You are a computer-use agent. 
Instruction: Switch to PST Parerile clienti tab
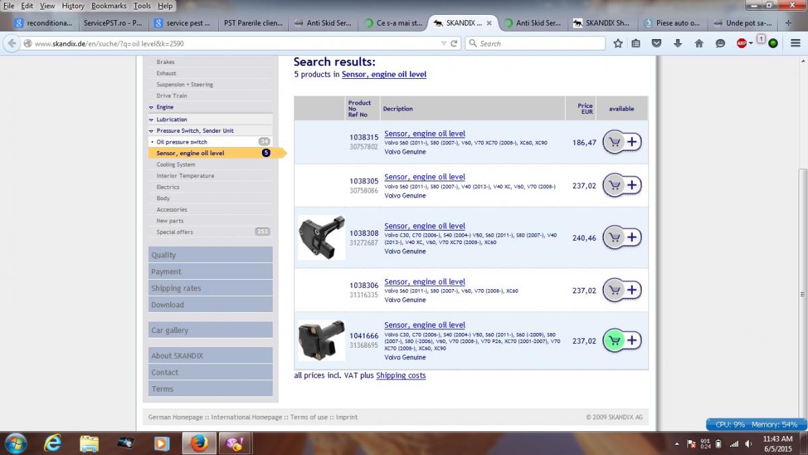point(253,23)
